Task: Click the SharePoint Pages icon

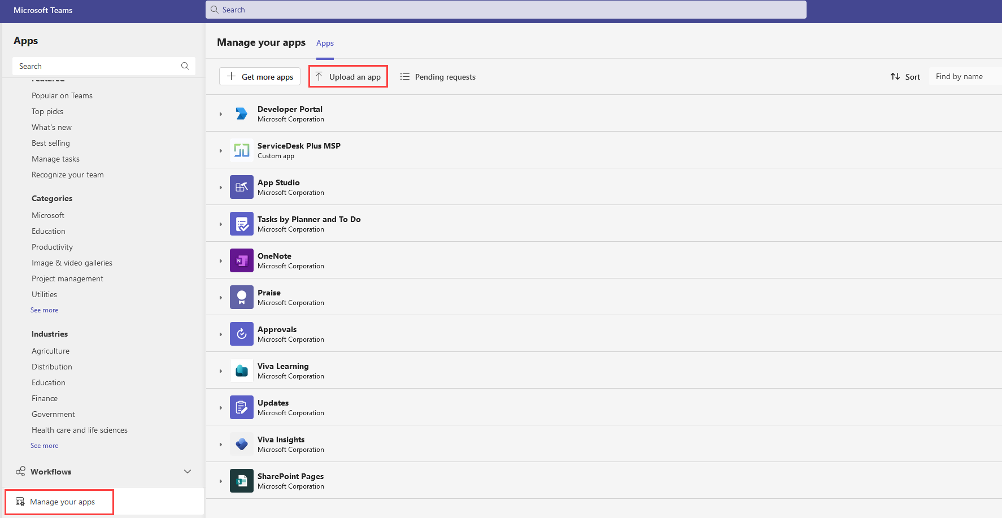Action: point(242,481)
